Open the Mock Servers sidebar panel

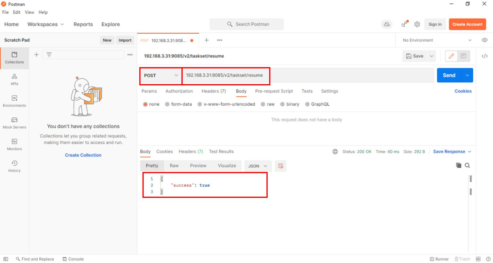coord(14,123)
